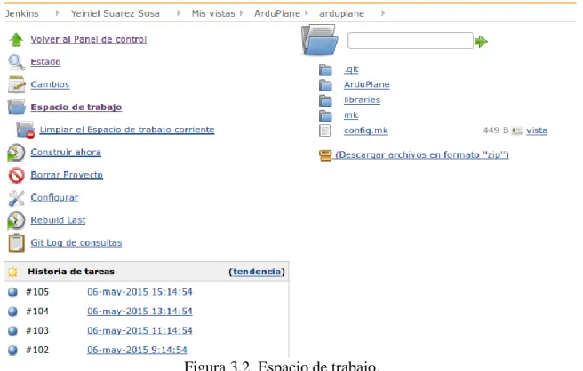Expand the breadcrumb arrow after Mis vistas
This screenshot has height=371, width=583.
(x=242, y=13)
